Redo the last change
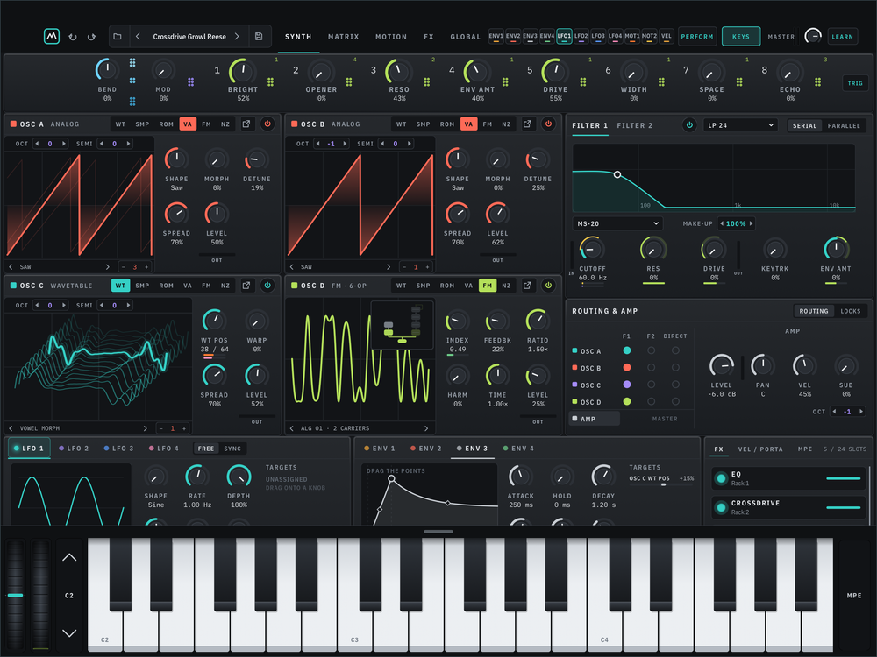The width and height of the screenshot is (877, 657). (x=92, y=37)
